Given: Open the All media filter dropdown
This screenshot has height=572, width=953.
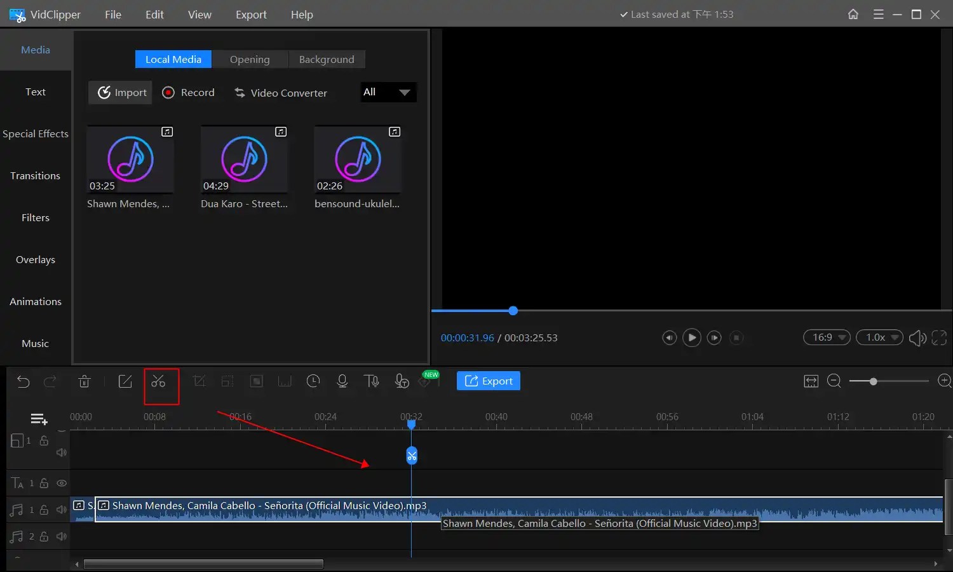Looking at the screenshot, I should tap(388, 92).
